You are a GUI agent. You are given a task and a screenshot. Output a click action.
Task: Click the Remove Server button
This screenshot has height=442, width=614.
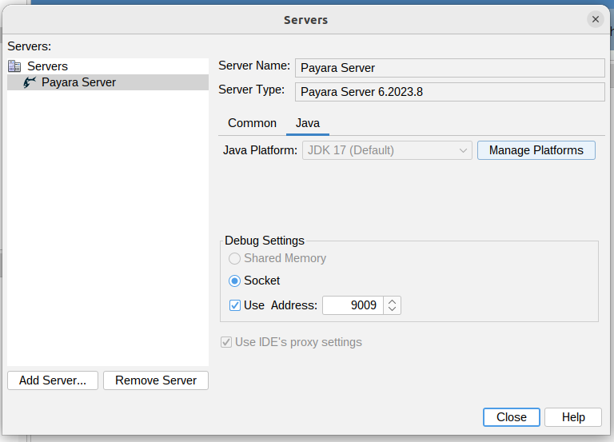point(156,380)
